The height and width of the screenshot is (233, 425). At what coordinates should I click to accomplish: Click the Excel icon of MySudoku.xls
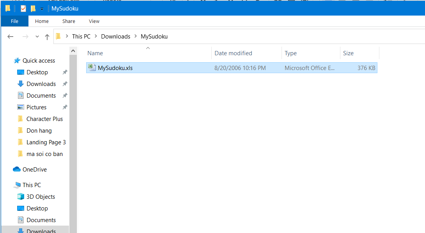(x=92, y=67)
